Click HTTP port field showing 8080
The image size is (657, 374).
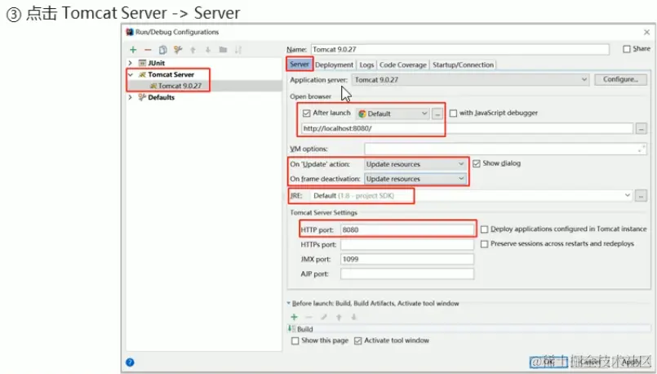click(407, 229)
